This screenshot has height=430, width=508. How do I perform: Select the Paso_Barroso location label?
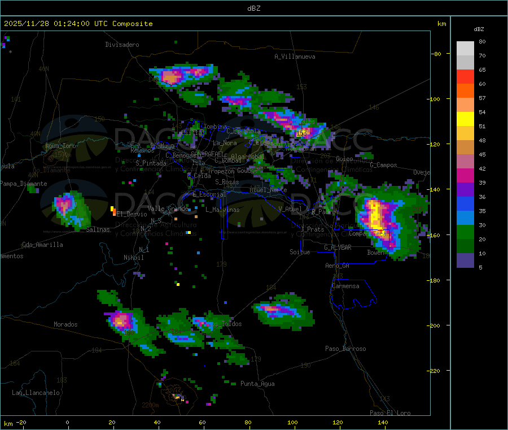pyautogui.click(x=345, y=349)
